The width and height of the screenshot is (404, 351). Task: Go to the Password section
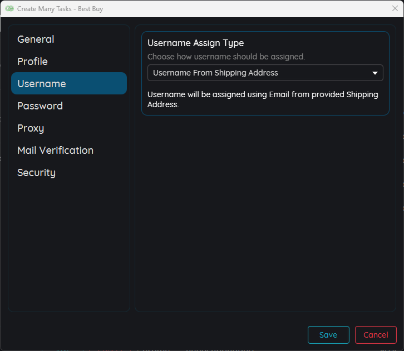pyautogui.click(x=40, y=106)
